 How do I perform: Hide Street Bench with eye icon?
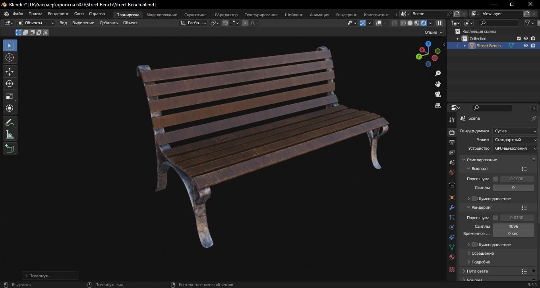pos(526,46)
